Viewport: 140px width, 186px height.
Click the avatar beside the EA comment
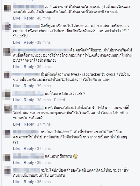coord(7,52)
